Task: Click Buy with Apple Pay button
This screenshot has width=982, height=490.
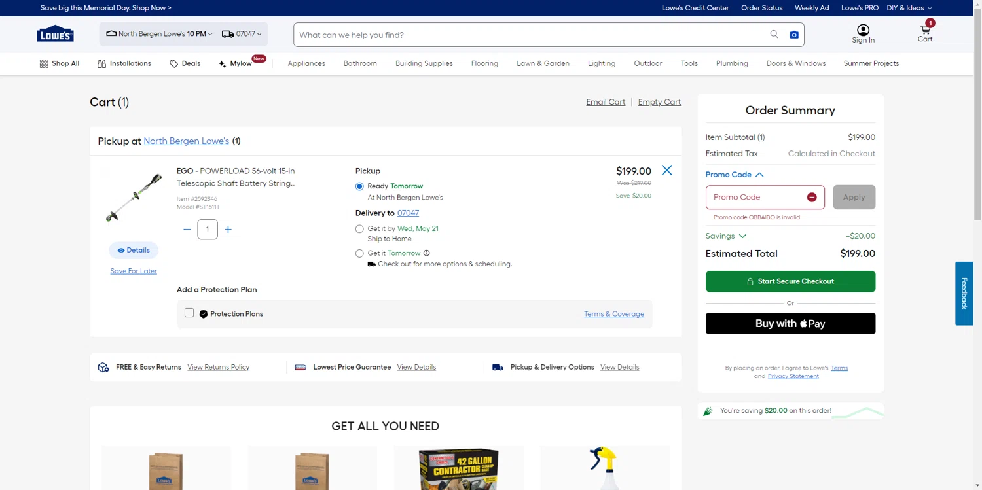Action: pos(790,323)
